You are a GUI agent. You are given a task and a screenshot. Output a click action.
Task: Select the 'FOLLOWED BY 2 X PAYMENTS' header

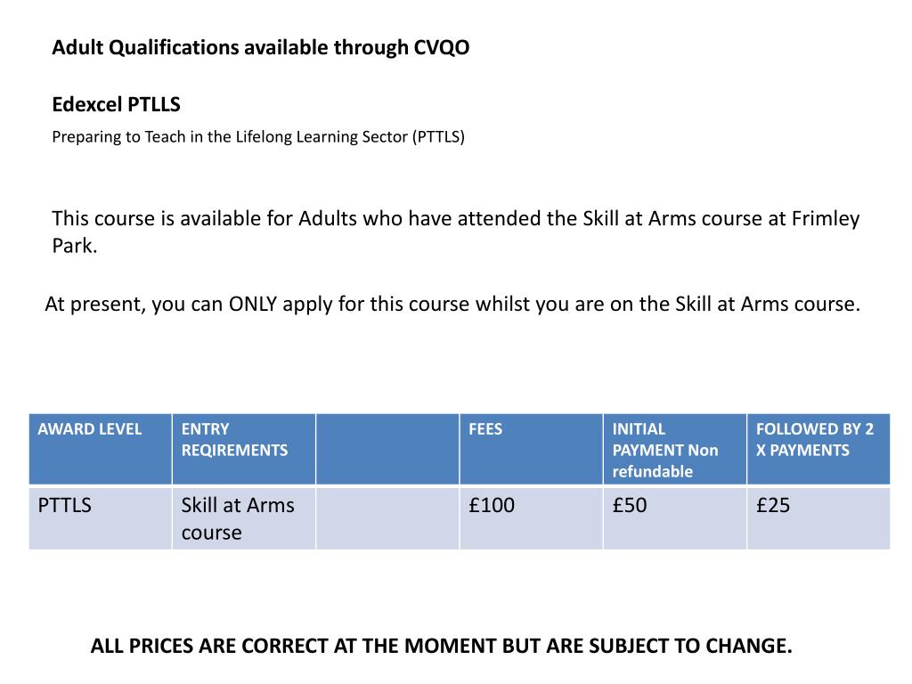(818, 449)
